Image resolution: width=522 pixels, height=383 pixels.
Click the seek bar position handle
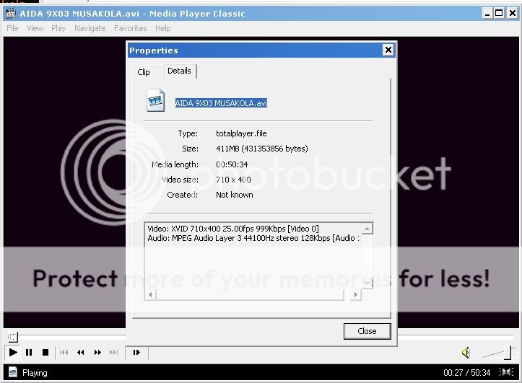pyautogui.click(x=12, y=337)
